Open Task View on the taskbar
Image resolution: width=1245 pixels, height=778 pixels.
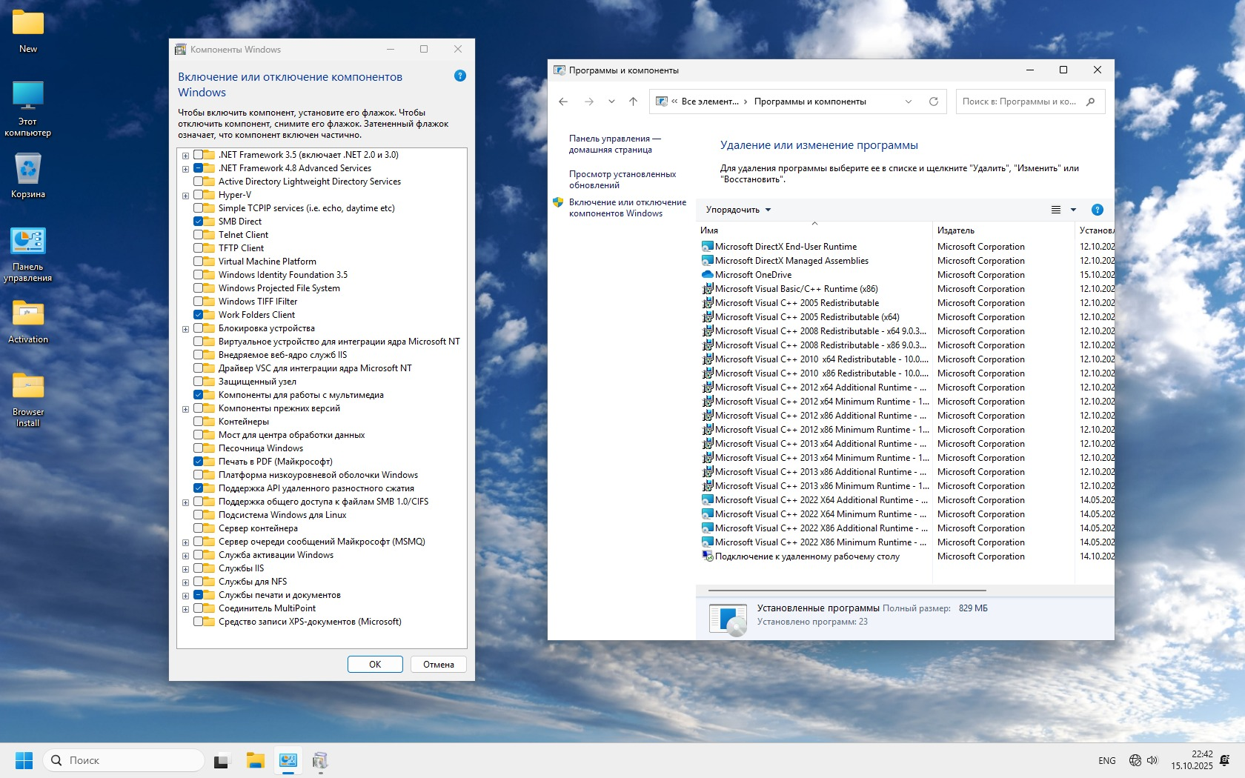pyautogui.click(x=222, y=760)
